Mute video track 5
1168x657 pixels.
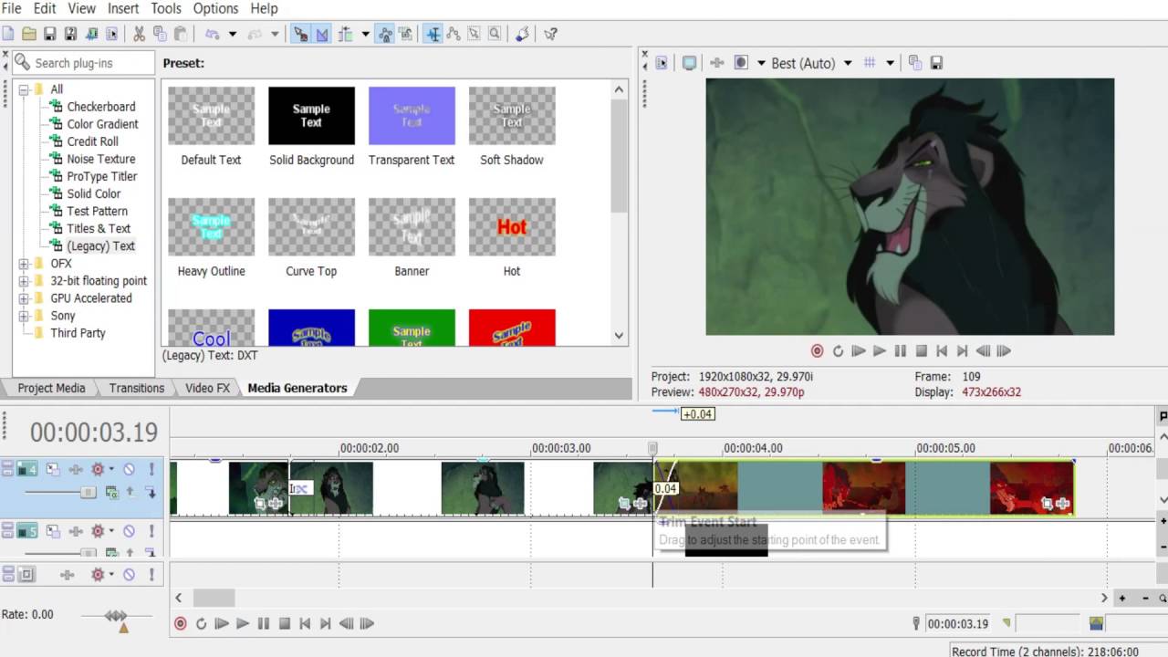129,530
